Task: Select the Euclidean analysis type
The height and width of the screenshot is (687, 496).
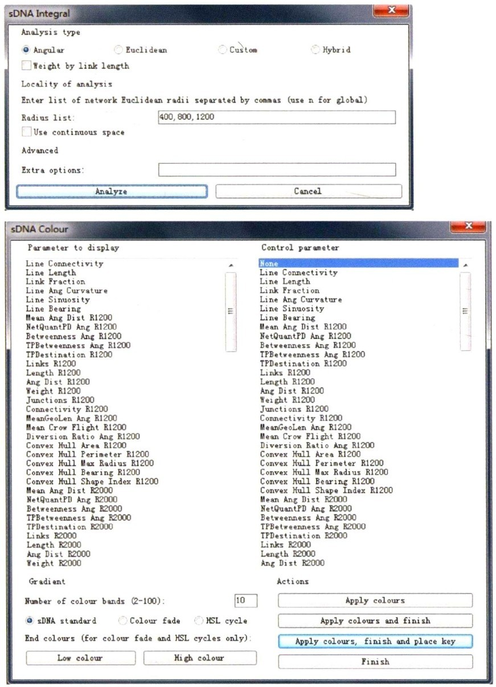Action: click(x=119, y=50)
